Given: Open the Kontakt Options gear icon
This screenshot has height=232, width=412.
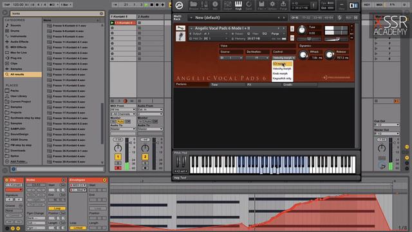Looking at the screenshot, I should click(x=272, y=5).
